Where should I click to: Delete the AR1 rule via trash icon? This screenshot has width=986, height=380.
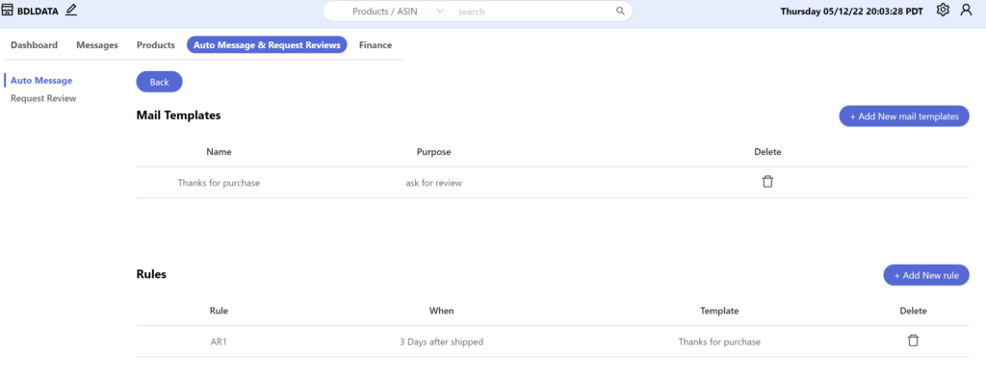(913, 341)
